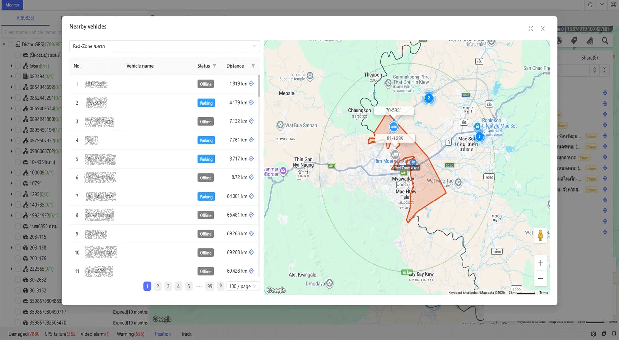619x340 pixels.
Task: Filter by Distance column funnel icon
Action: click(x=253, y=66)
